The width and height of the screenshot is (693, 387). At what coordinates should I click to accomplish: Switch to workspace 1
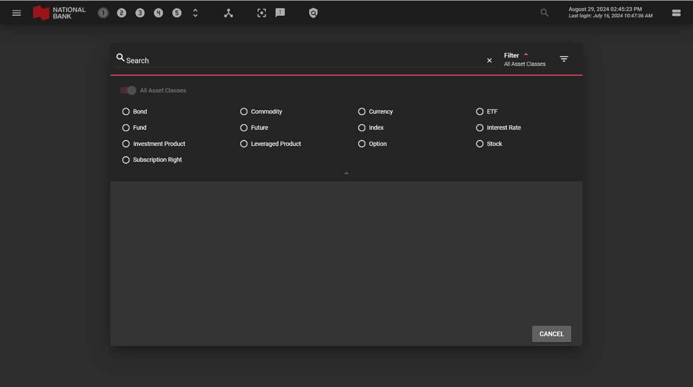(103, 13)
